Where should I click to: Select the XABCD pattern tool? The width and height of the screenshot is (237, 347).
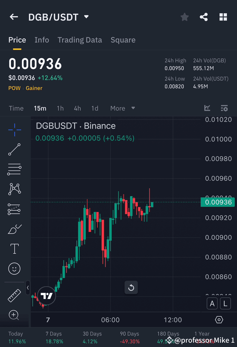[14, 189]
